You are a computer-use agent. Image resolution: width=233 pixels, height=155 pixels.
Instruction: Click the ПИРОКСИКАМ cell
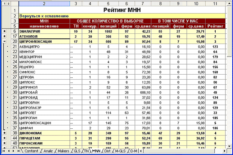click(44, 143)
